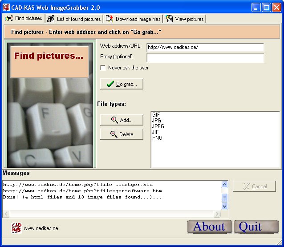Click the Proxy (optional) input field

[205, 58]
